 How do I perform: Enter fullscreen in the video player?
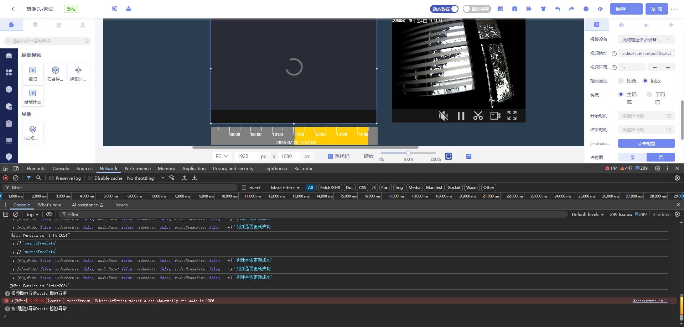click(512, 115)
